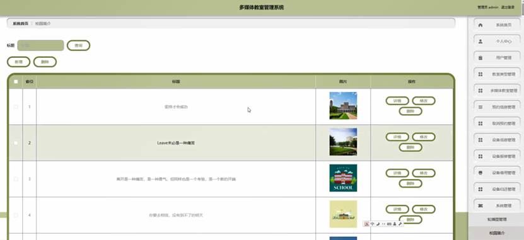
Task: Open 轮播图管理 in the sidebar submenu
Action: pos(498,219)
